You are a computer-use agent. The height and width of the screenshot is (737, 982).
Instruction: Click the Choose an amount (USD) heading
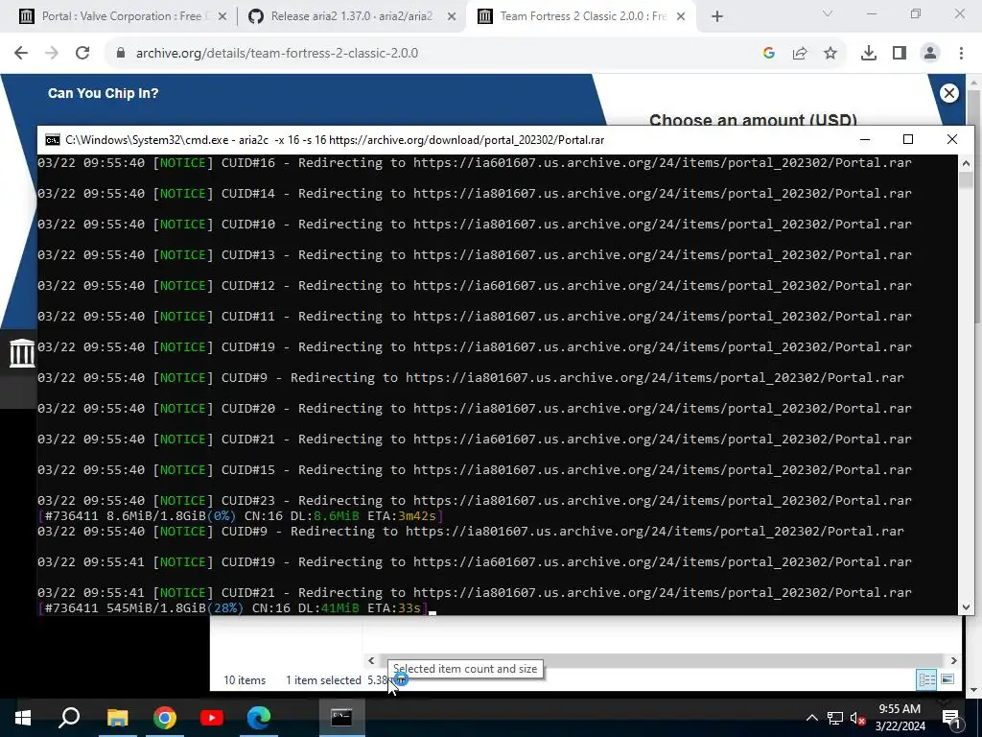point(753,119)
